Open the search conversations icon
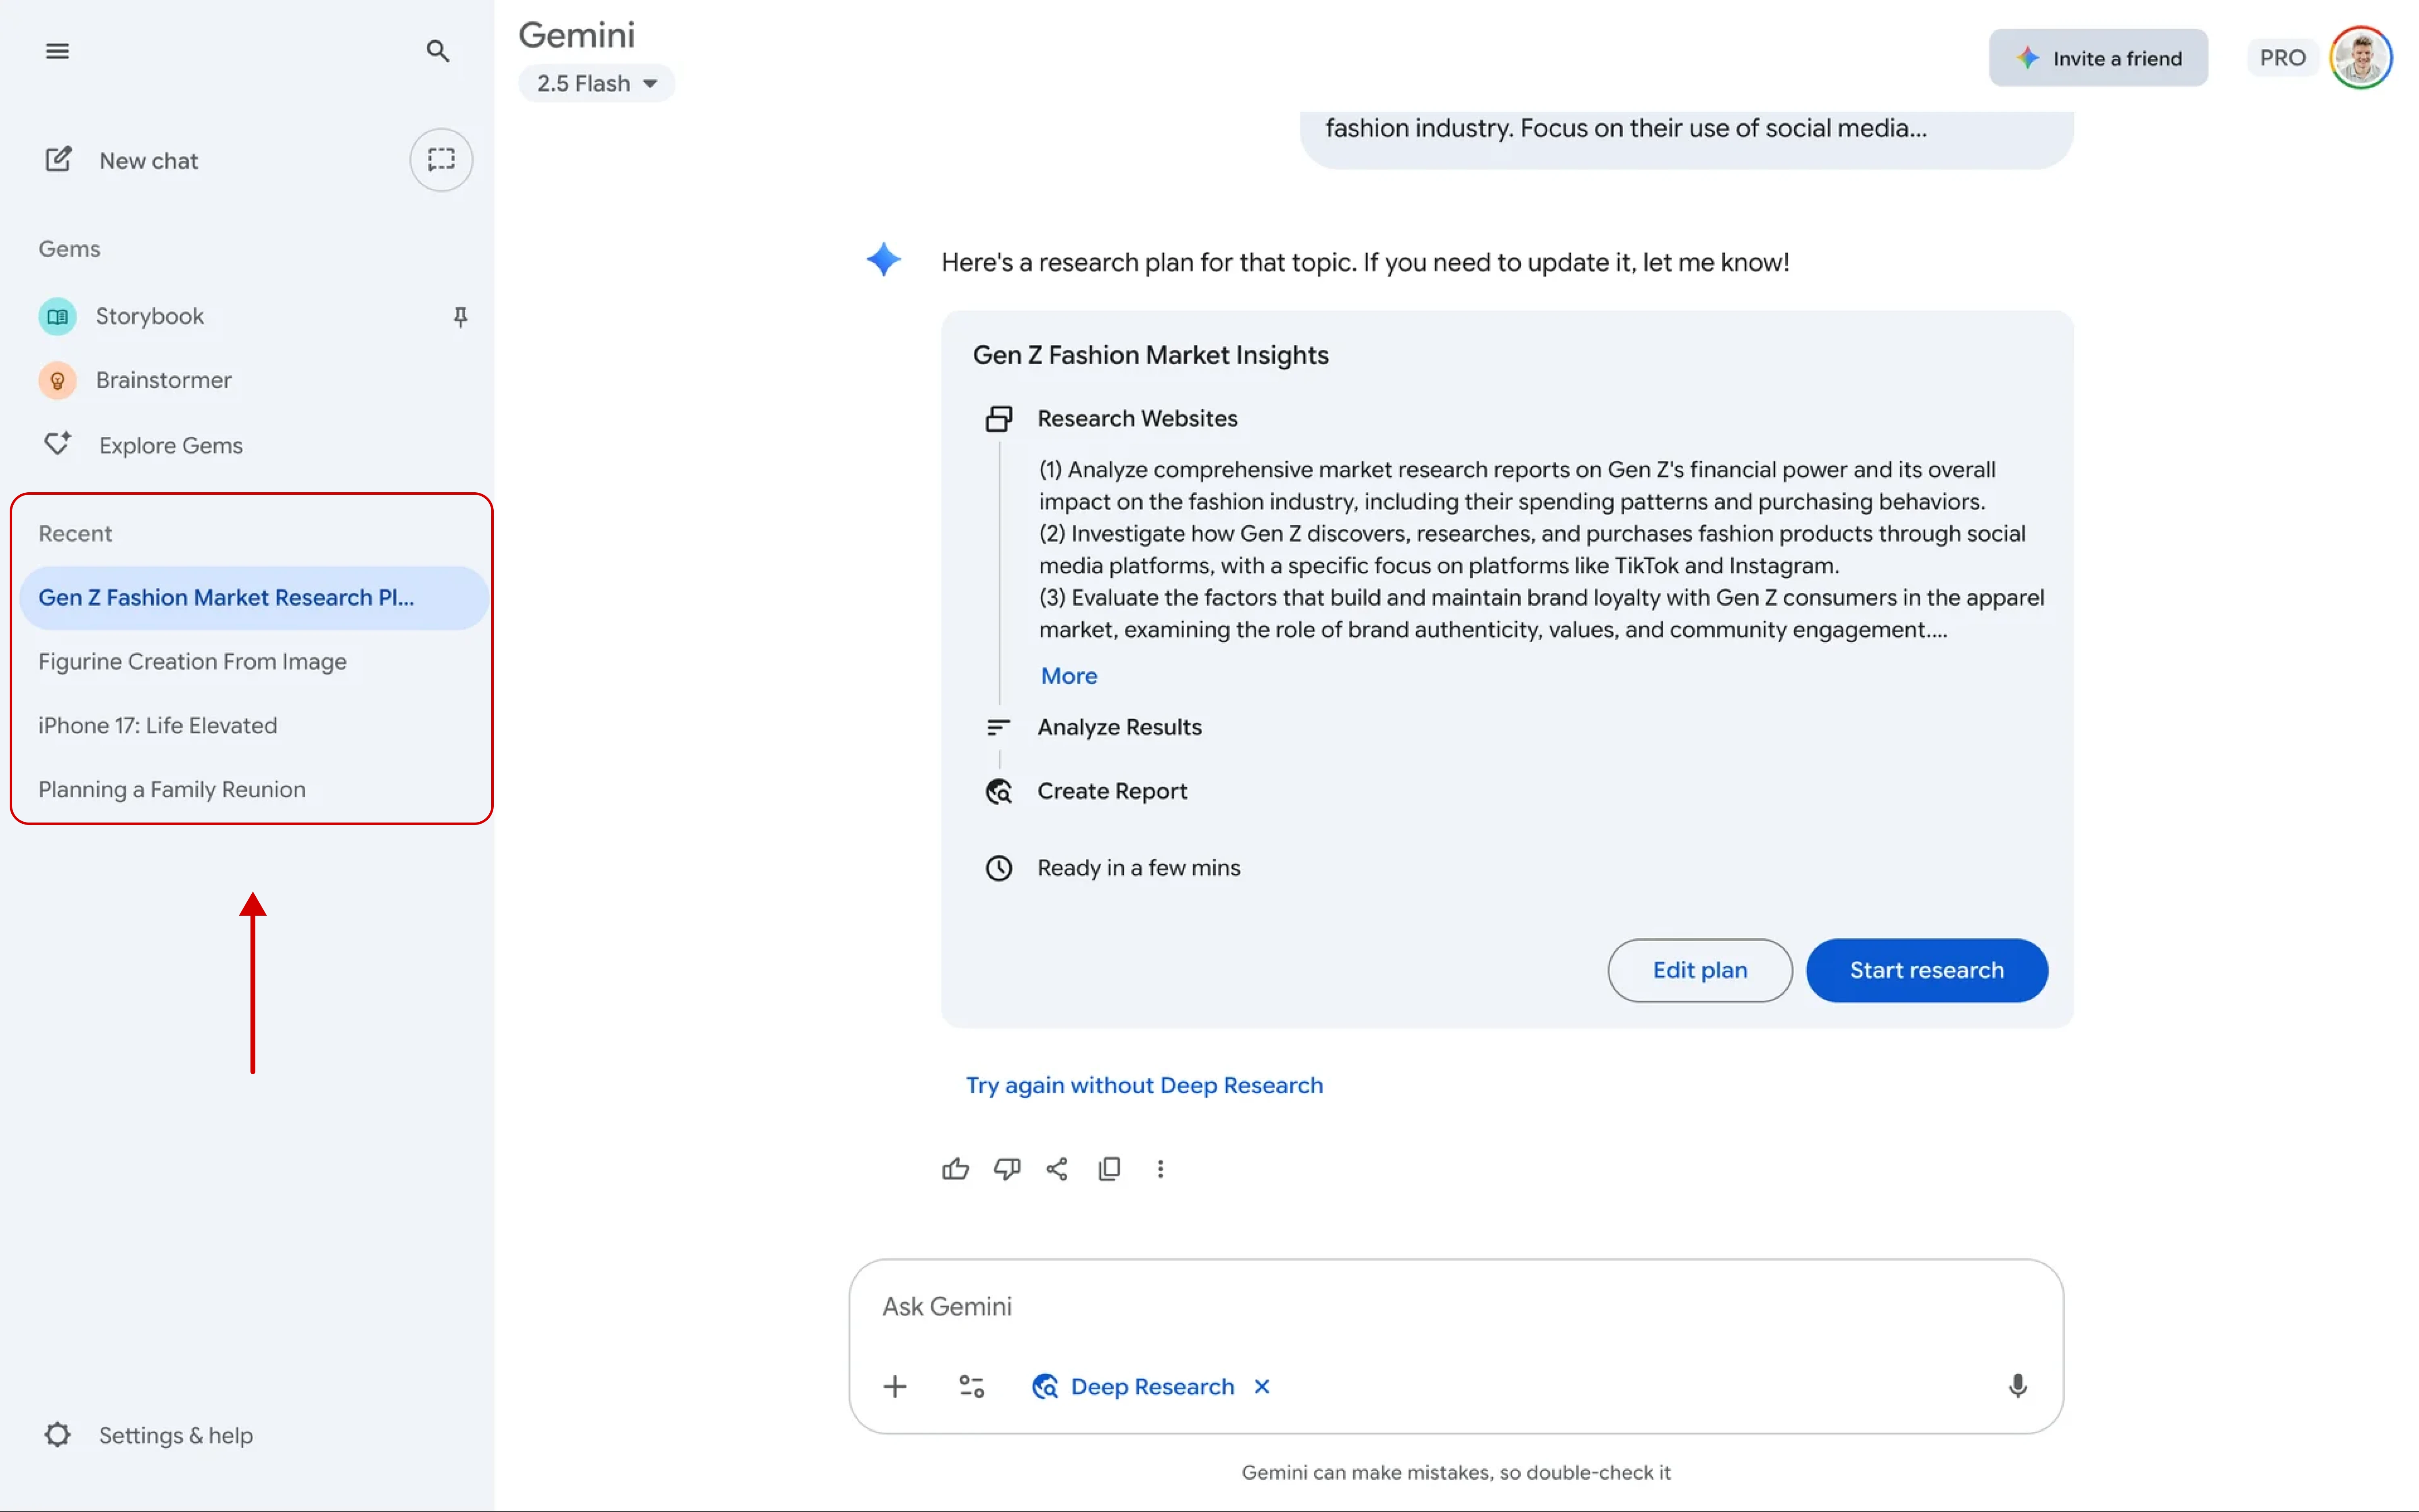 (437, 50)
